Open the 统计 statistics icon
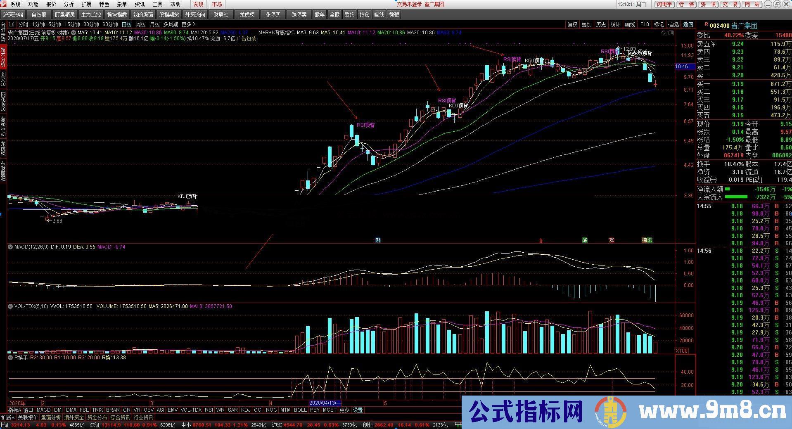792x429 pixels. [615, 24]
